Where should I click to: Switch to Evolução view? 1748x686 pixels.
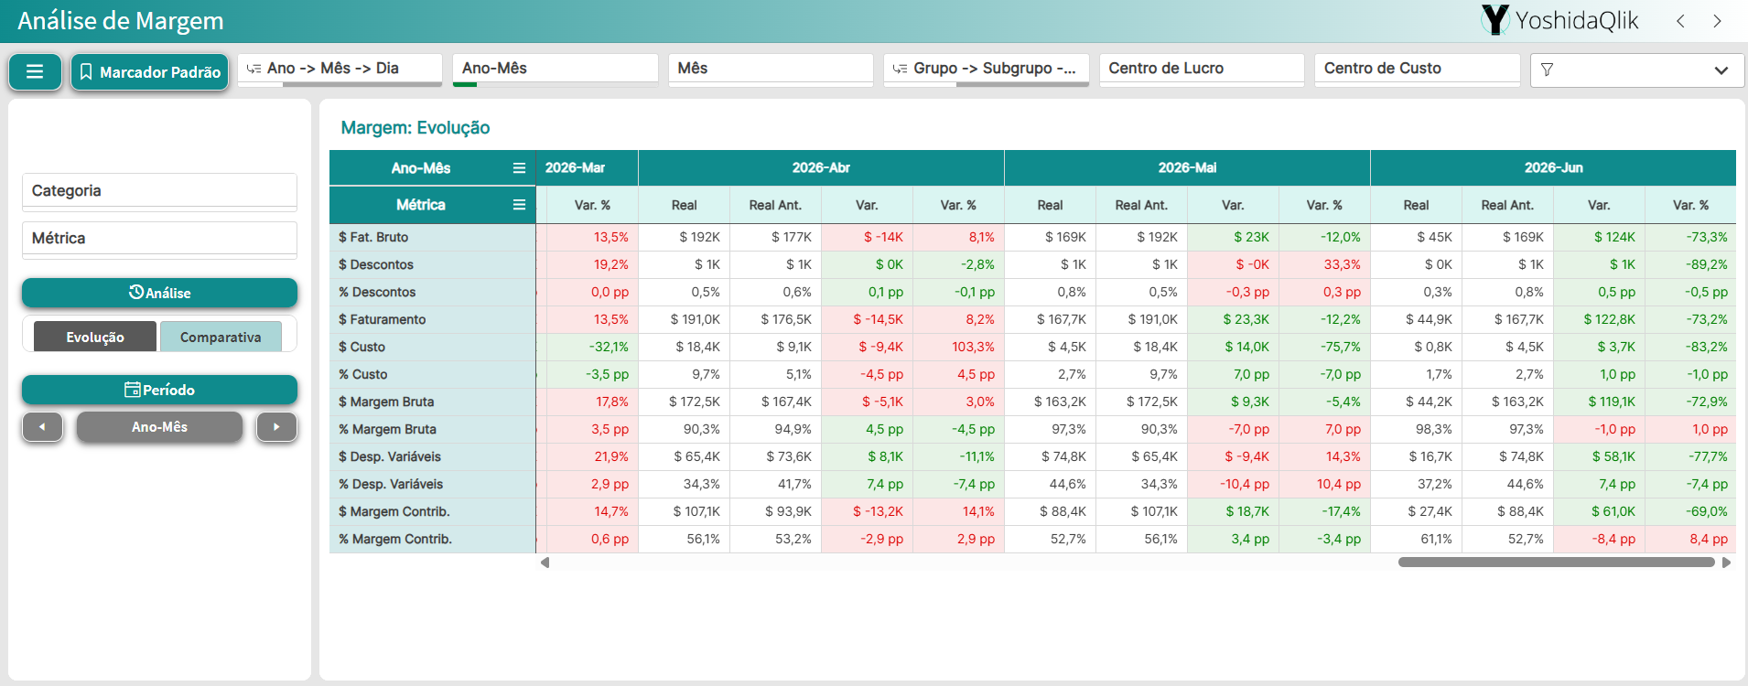pos(95,337)
